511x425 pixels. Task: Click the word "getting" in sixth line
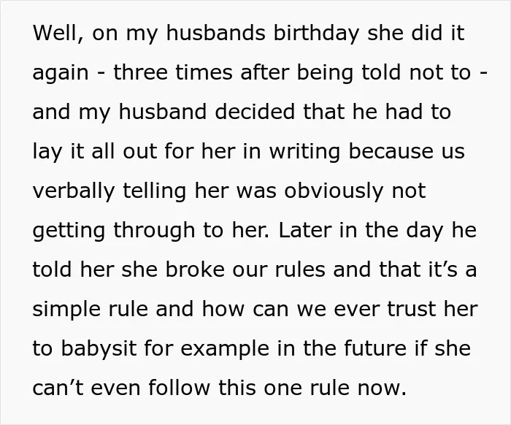coord(69,230)
